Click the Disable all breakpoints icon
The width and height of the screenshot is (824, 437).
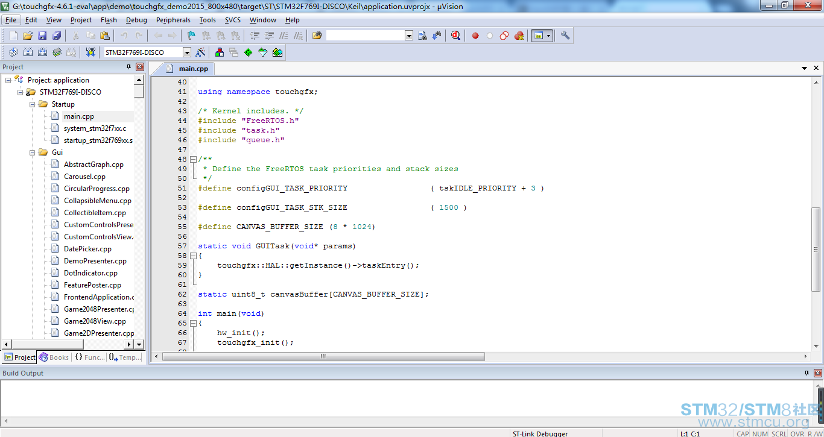point(504,36)
